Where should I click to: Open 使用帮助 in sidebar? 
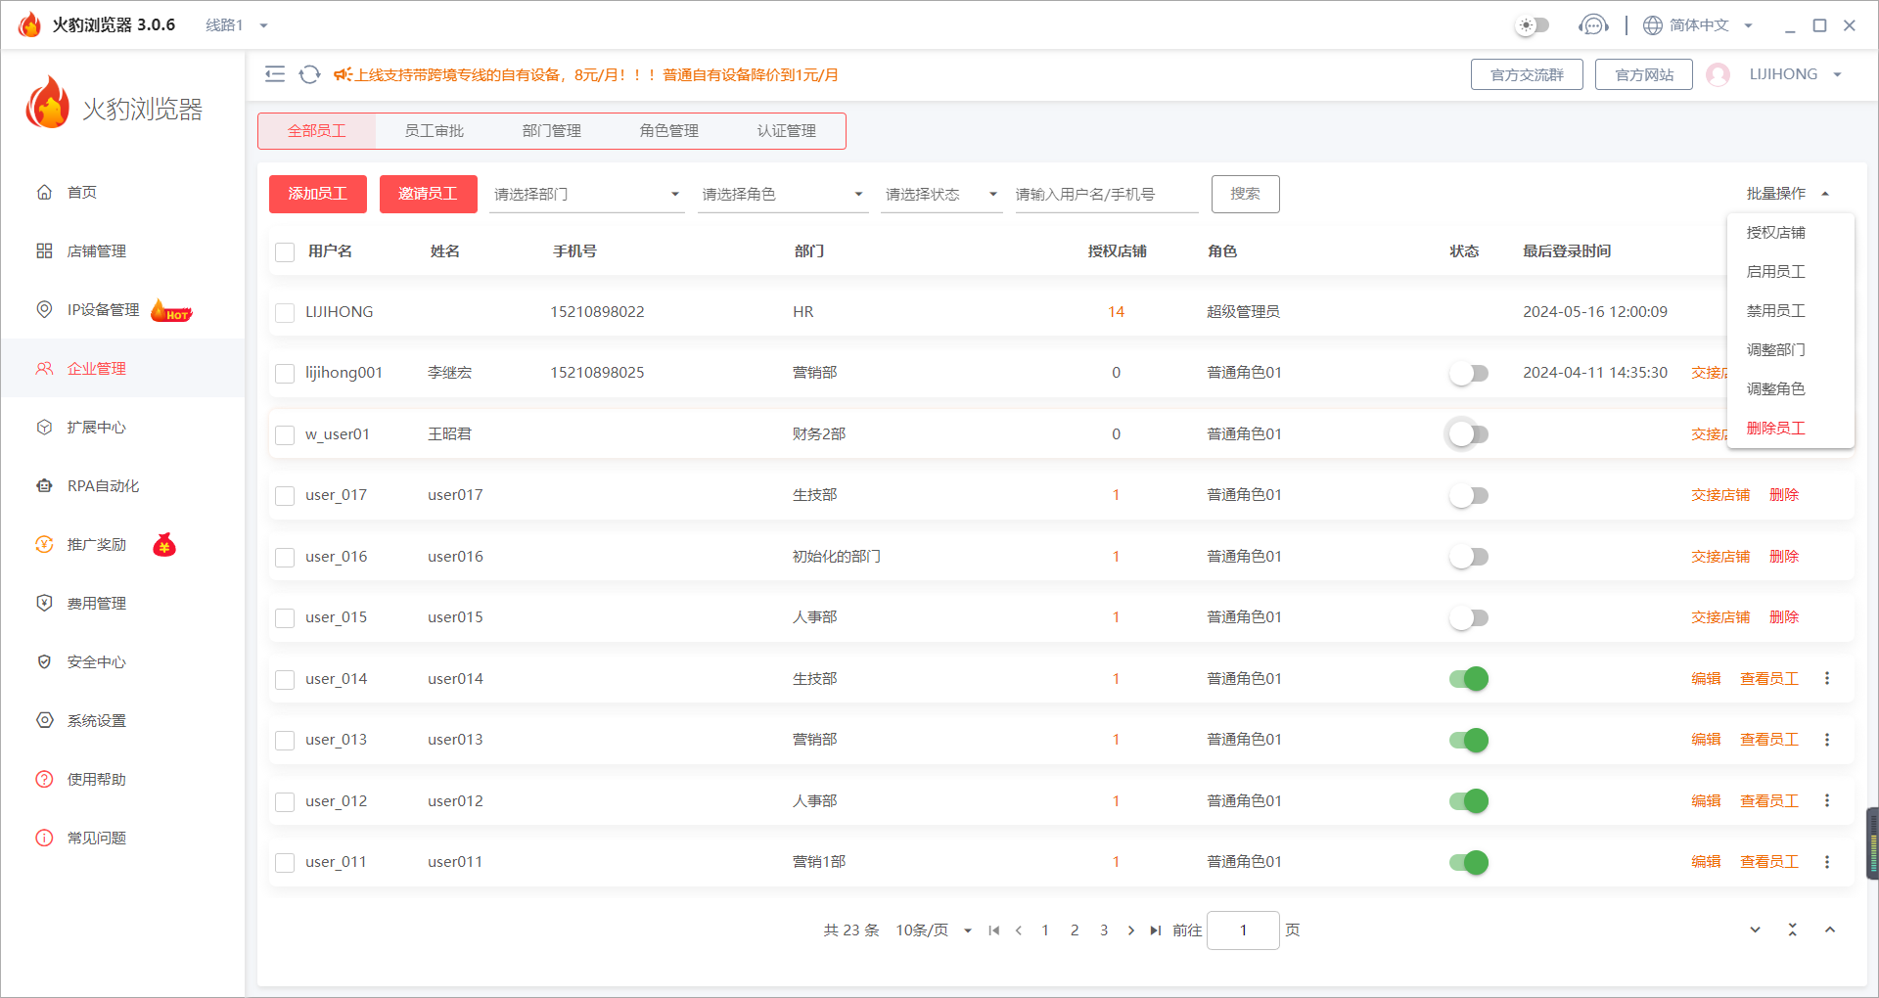tap(122, 779)
